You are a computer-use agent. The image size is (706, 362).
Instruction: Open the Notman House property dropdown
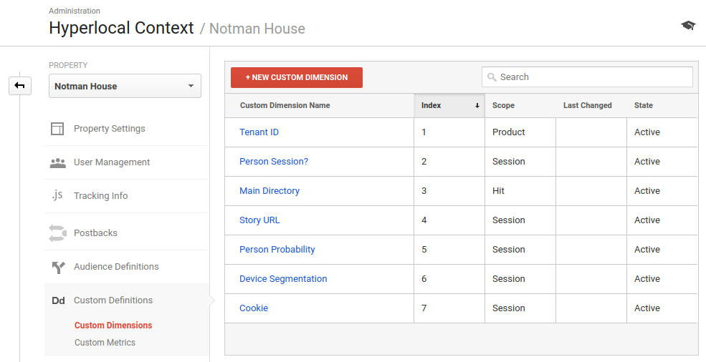click(125, 86)
